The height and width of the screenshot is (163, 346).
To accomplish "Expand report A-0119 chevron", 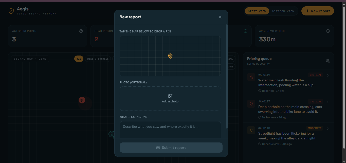I will [328, 75].
